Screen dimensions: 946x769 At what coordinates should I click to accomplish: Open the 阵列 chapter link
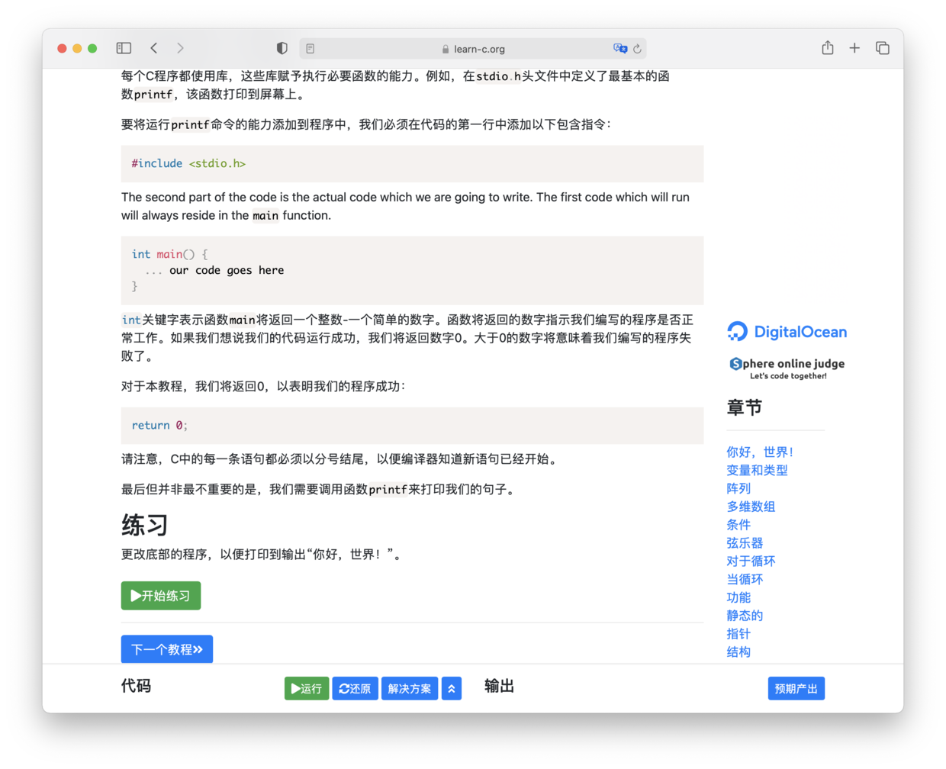tap(738, 488)
